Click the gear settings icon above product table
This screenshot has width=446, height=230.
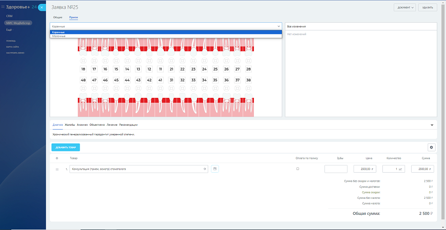[x=432, y=147]
